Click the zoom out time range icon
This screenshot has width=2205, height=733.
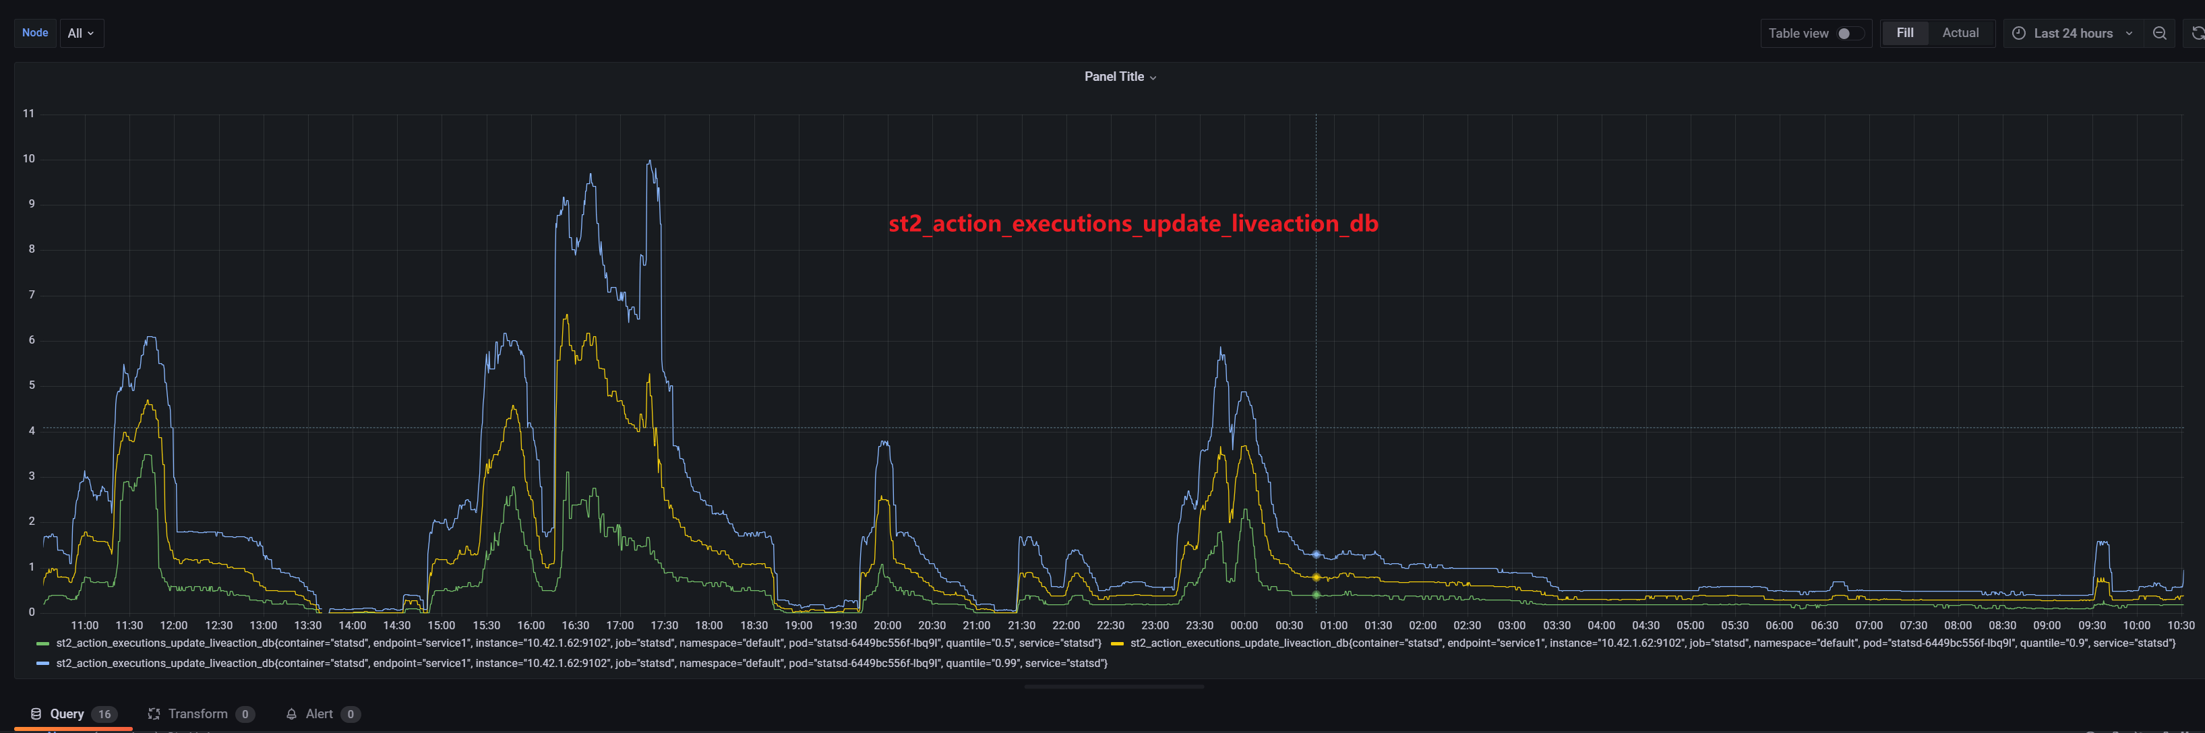point(2158,34)
